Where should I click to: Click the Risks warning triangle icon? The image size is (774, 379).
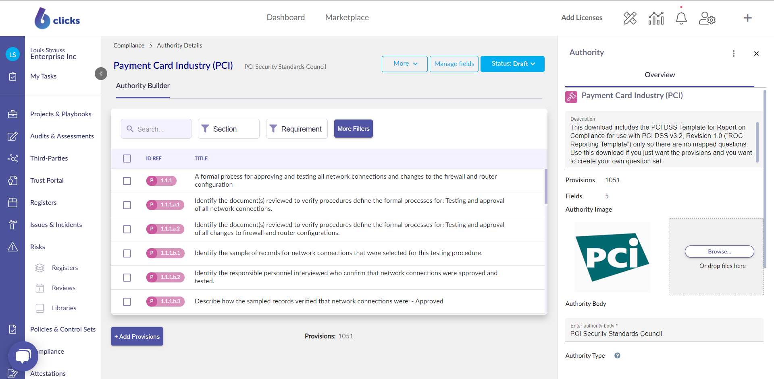12,247
